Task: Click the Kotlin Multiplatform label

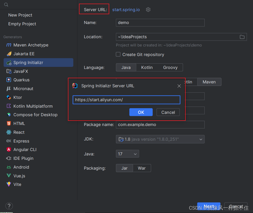Action: (x=33, y=106)
